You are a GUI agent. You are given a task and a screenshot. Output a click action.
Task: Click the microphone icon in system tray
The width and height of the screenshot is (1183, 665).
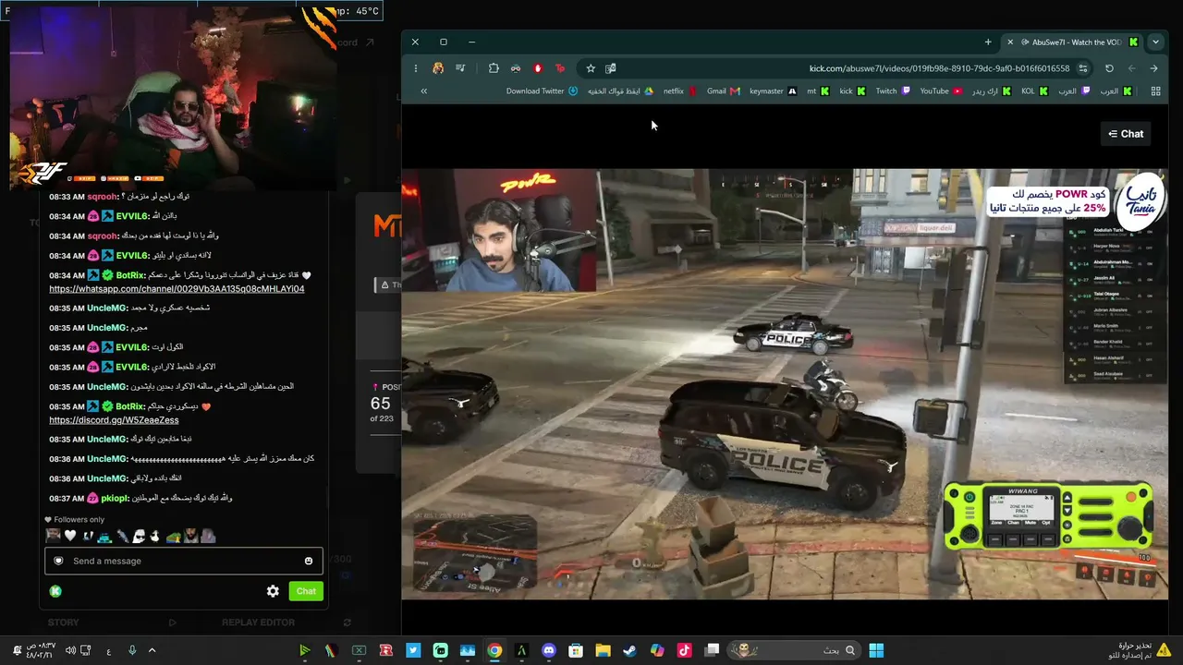[132, 650]
